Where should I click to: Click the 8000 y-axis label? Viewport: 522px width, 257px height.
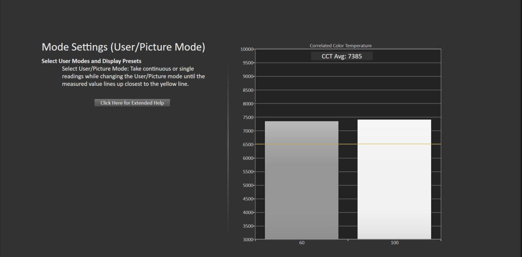(248, 104)
